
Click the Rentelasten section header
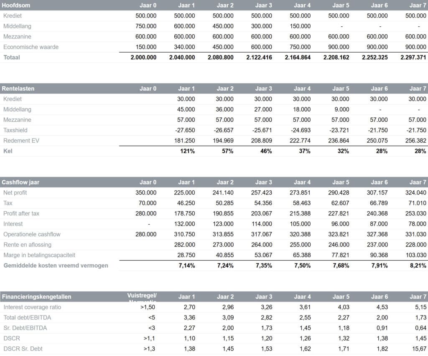pos(18,89)
